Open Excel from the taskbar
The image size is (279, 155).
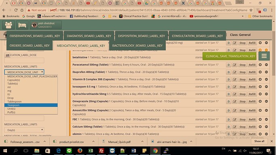pyautogui.click(x=91, y=151)
